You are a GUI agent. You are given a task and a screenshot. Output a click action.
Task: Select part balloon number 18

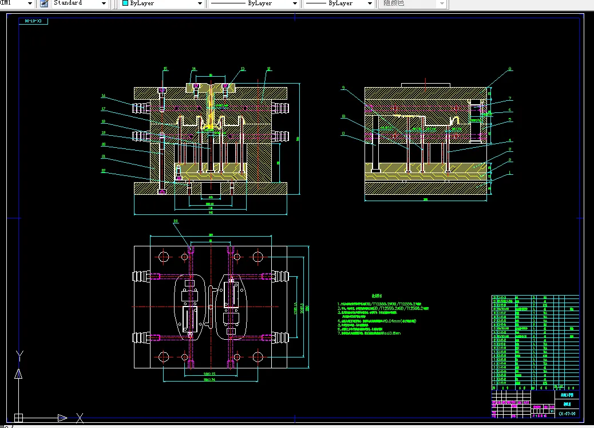[104, 121]
